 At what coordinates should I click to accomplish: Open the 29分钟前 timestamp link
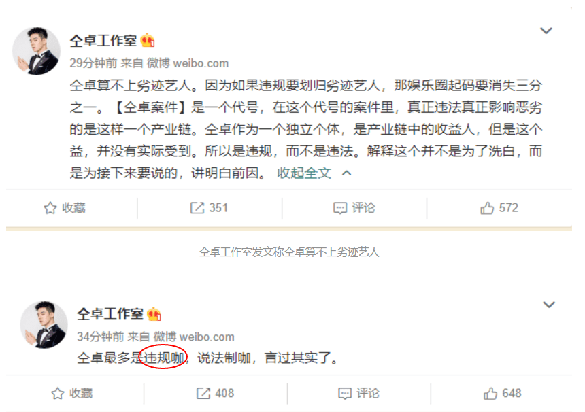tap(94, 63)
